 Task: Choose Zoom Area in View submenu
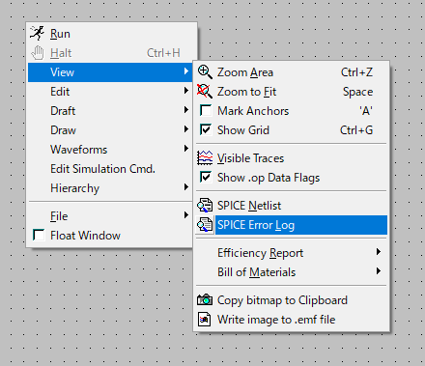(x=292, y=72)
